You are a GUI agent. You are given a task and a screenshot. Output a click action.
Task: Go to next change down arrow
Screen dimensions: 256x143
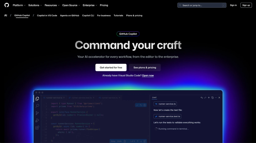coord(141,141)
